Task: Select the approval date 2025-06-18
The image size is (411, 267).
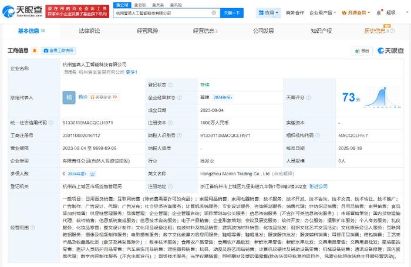Action: pyautogui.click(x=350, y=148)
